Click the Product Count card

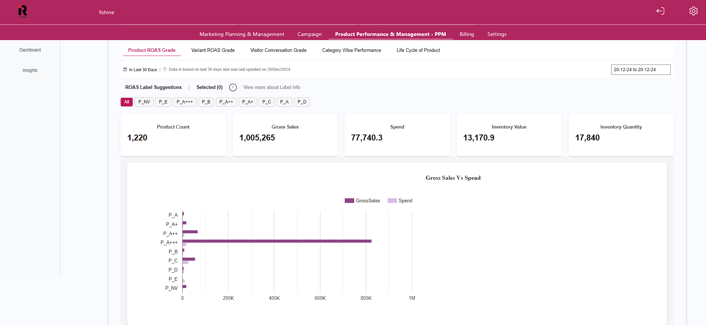click(173, 135)
